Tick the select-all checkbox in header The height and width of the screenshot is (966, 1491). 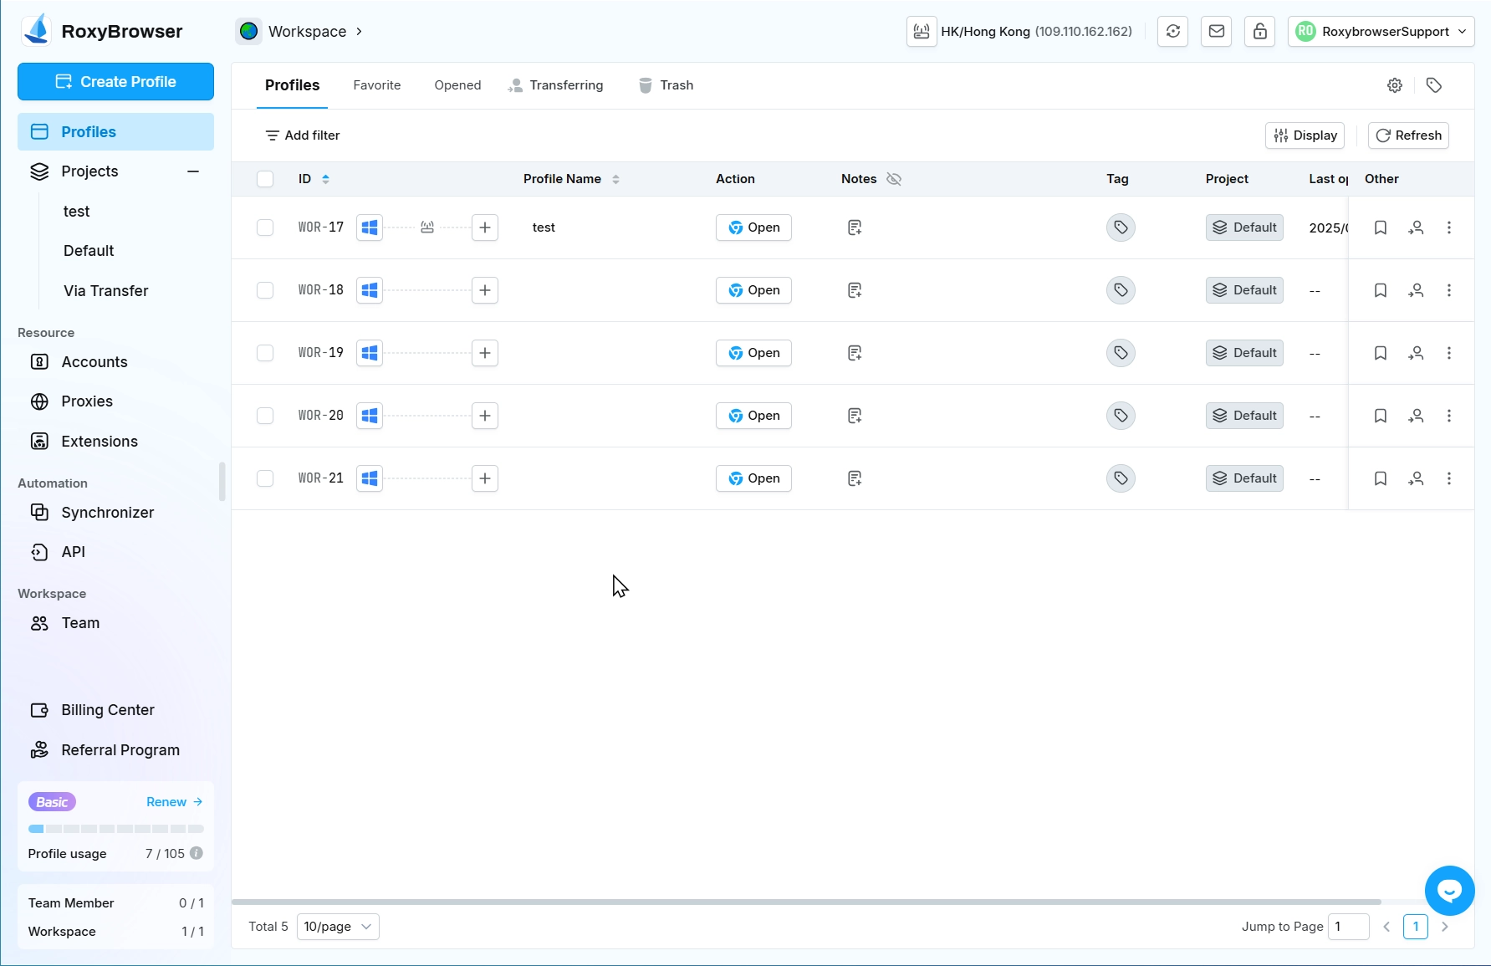click(x=265, y=179)
